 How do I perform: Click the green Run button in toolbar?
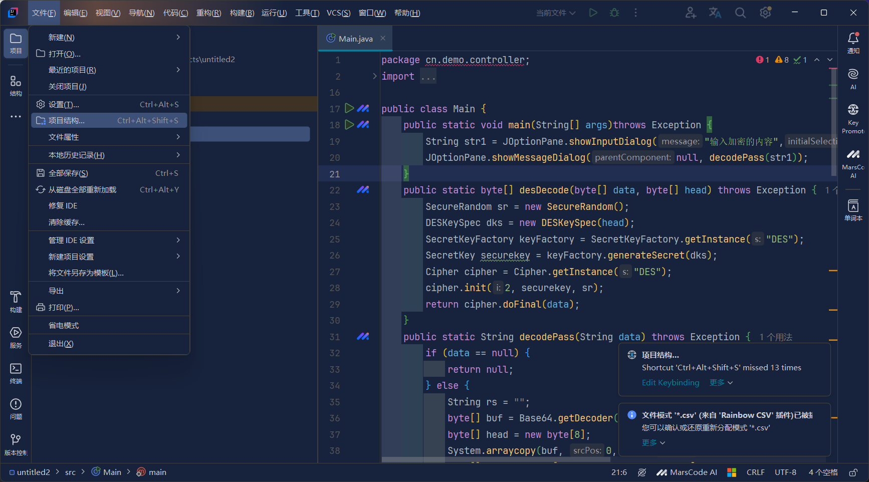point(593,13)
